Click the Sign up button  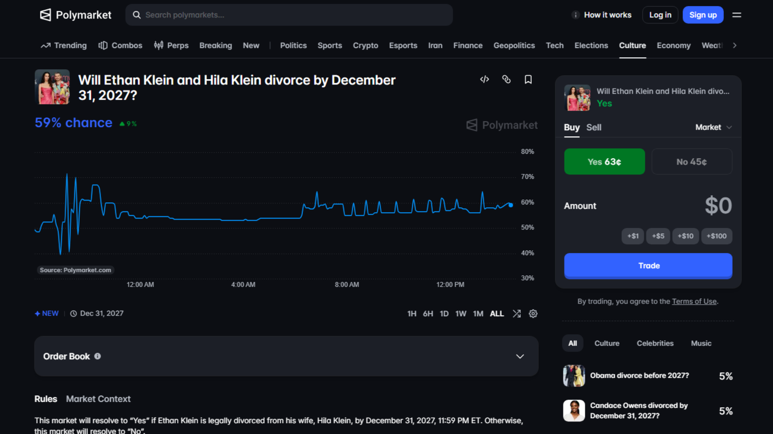[x=703, y=15]
